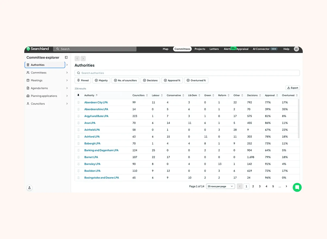Pin the Ashfield LPA row

pyautogui.click(x=78, y=130)
